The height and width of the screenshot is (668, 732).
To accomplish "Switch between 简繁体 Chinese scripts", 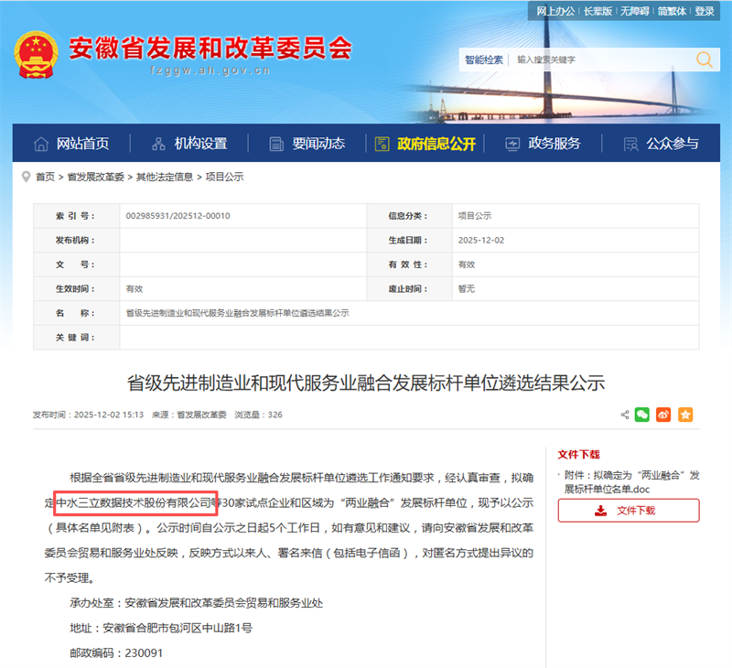I will tap(671, 11).
